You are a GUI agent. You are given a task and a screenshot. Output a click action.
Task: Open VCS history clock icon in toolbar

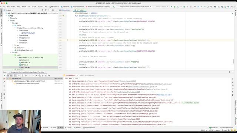tap(208, 7)
